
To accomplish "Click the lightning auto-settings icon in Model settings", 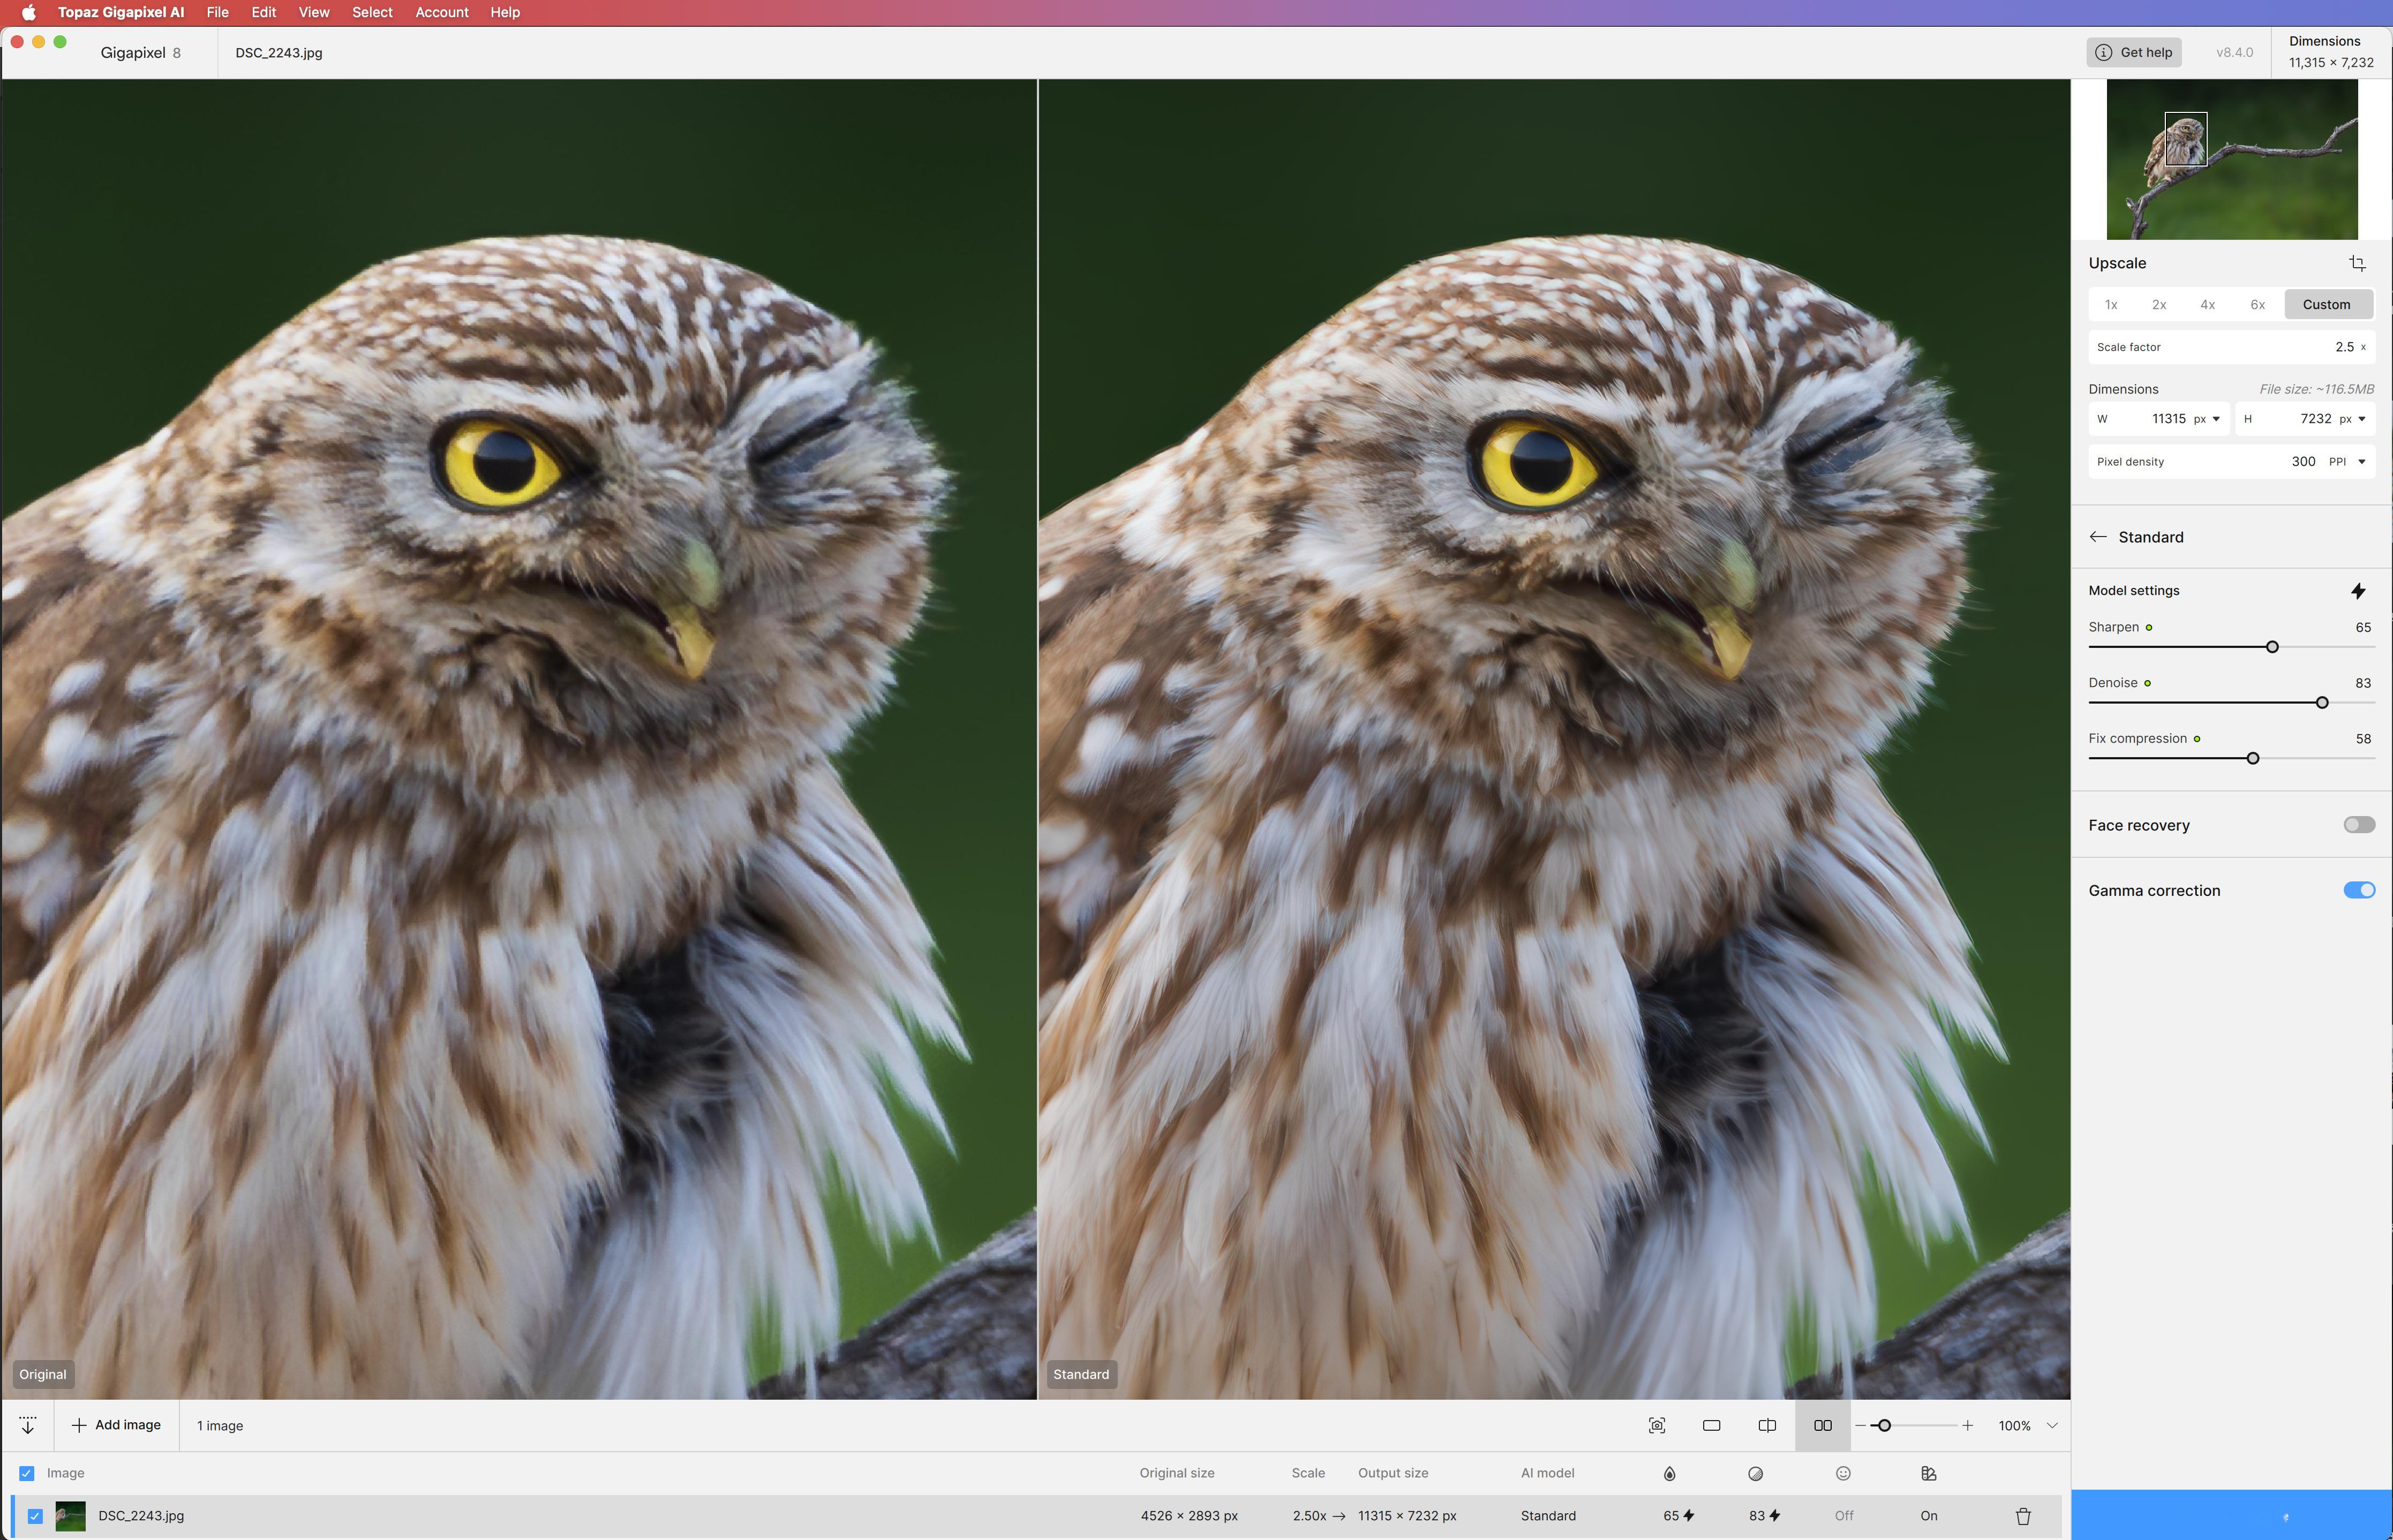I will [2358, 591].
